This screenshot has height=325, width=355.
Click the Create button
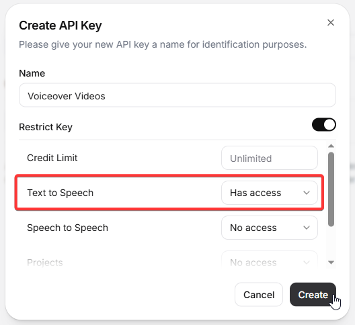[313, 295]
